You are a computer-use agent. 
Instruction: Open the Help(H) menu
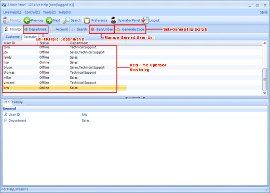65,12
